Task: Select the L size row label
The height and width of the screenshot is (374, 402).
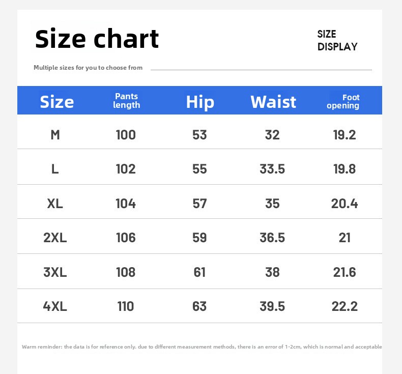Action: 55,169
